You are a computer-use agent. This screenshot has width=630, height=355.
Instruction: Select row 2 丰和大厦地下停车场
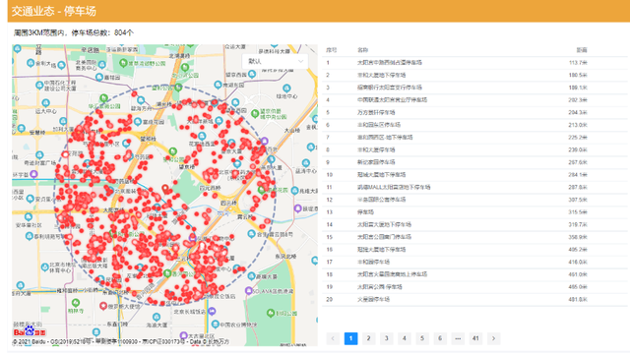(x=474, y=75)
